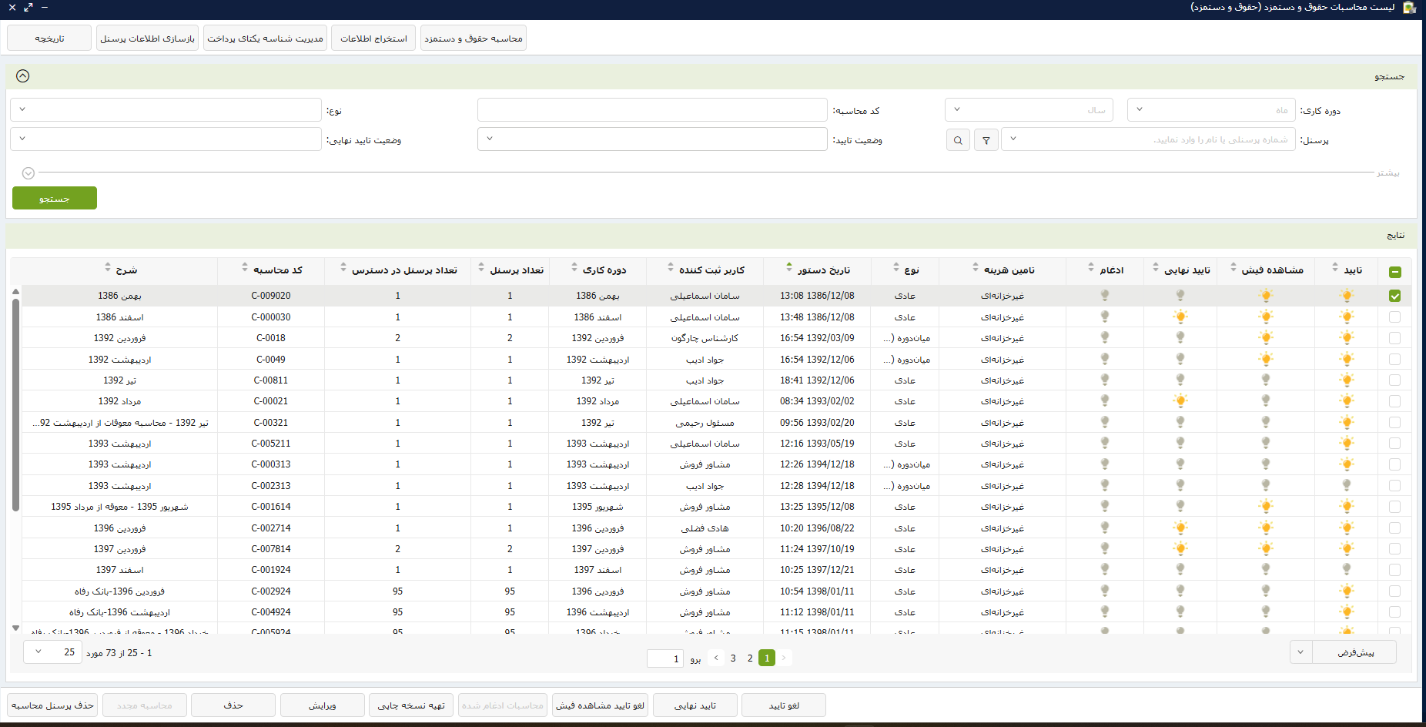This screenshot has width=1426, height=727.
Task: Click the تایید lightbulb in row C-009020
Action: (x=1347, y=296)
